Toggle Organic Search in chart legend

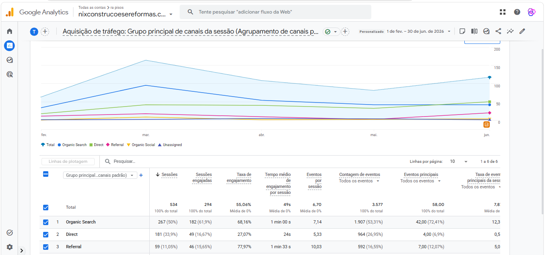72,145
